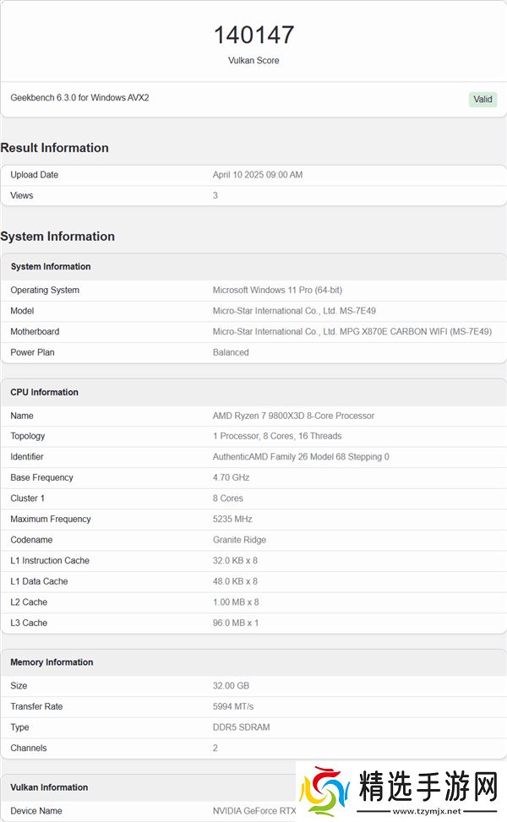Click the Result Information heading
Screen dimensions: 507x822
click(x=55, y=148)
